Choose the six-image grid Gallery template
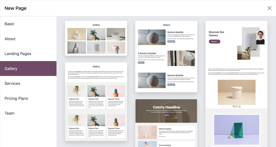This screenshot has height=147, width=276. click(96, 38)
